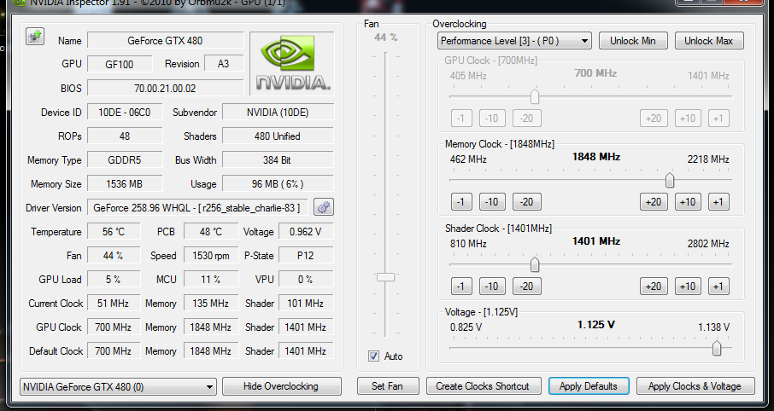Image resolution: width=774 pixels, height=411 pixels.
Task: Click the Bus Width 384 Bit value
Action: (x=278, y=159)
